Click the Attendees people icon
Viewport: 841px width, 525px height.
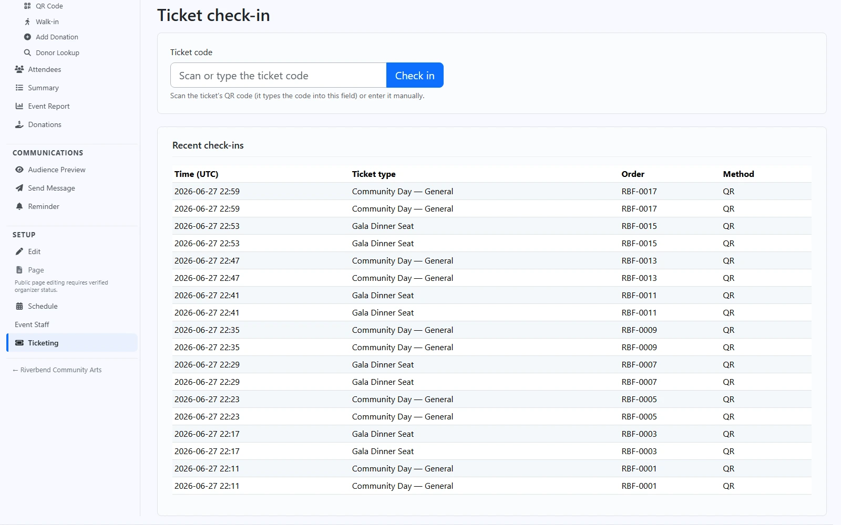point(19,69)
